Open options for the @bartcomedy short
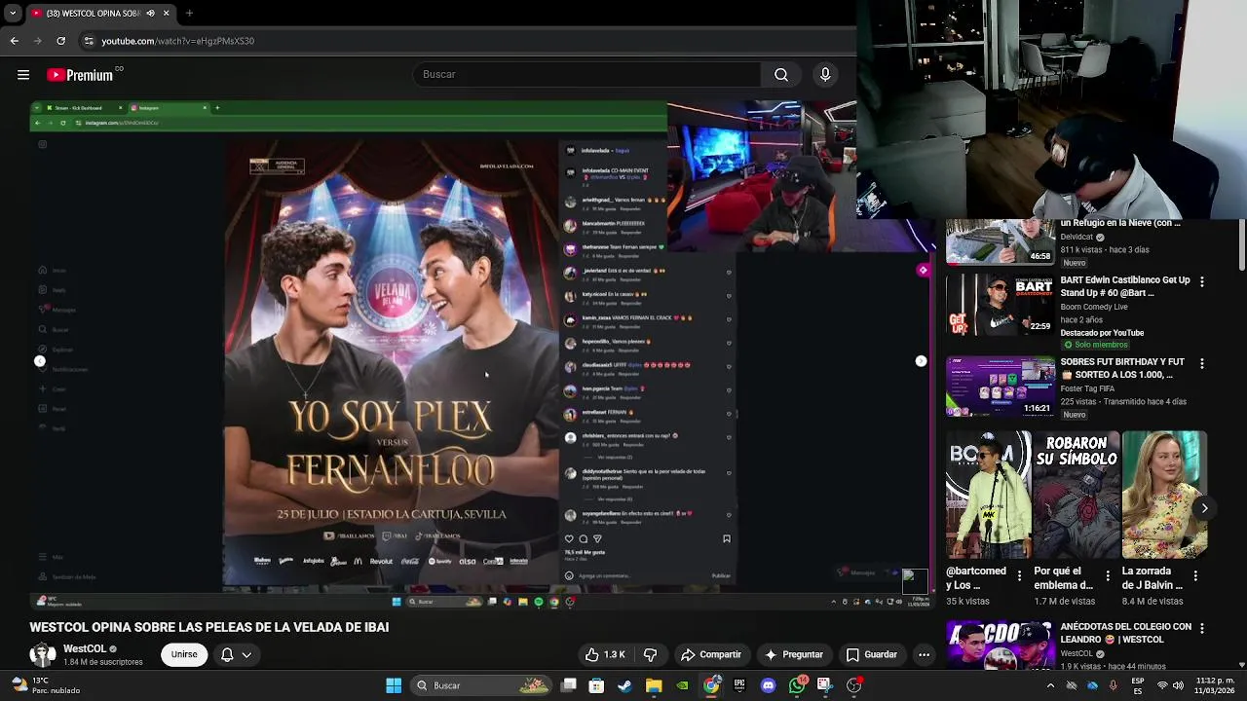Screen dimensions: 1247x701 point(1020,576)
